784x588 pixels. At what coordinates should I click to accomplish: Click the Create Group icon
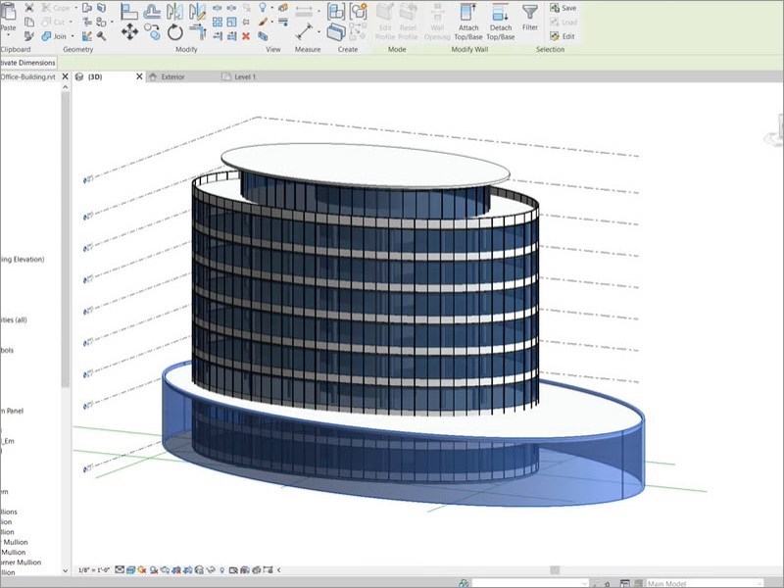pyautogui.click(x=358, y=11)
